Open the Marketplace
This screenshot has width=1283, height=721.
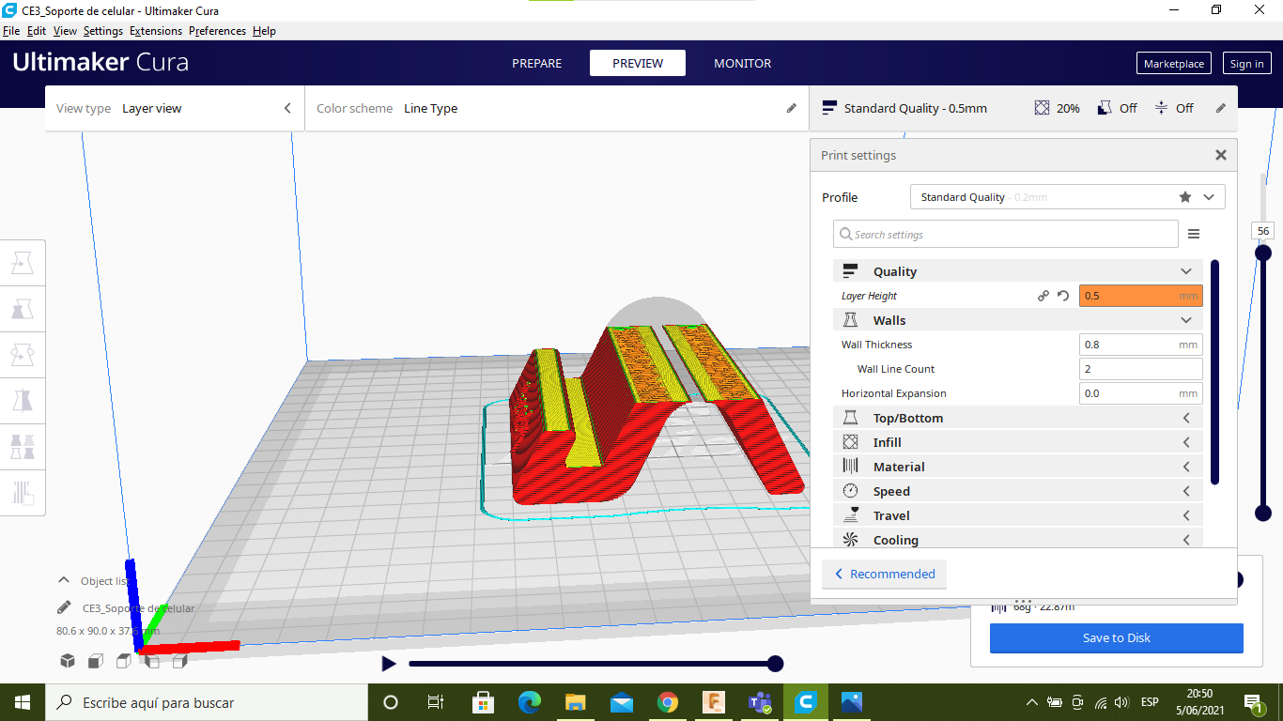[x=1174, y=64]
